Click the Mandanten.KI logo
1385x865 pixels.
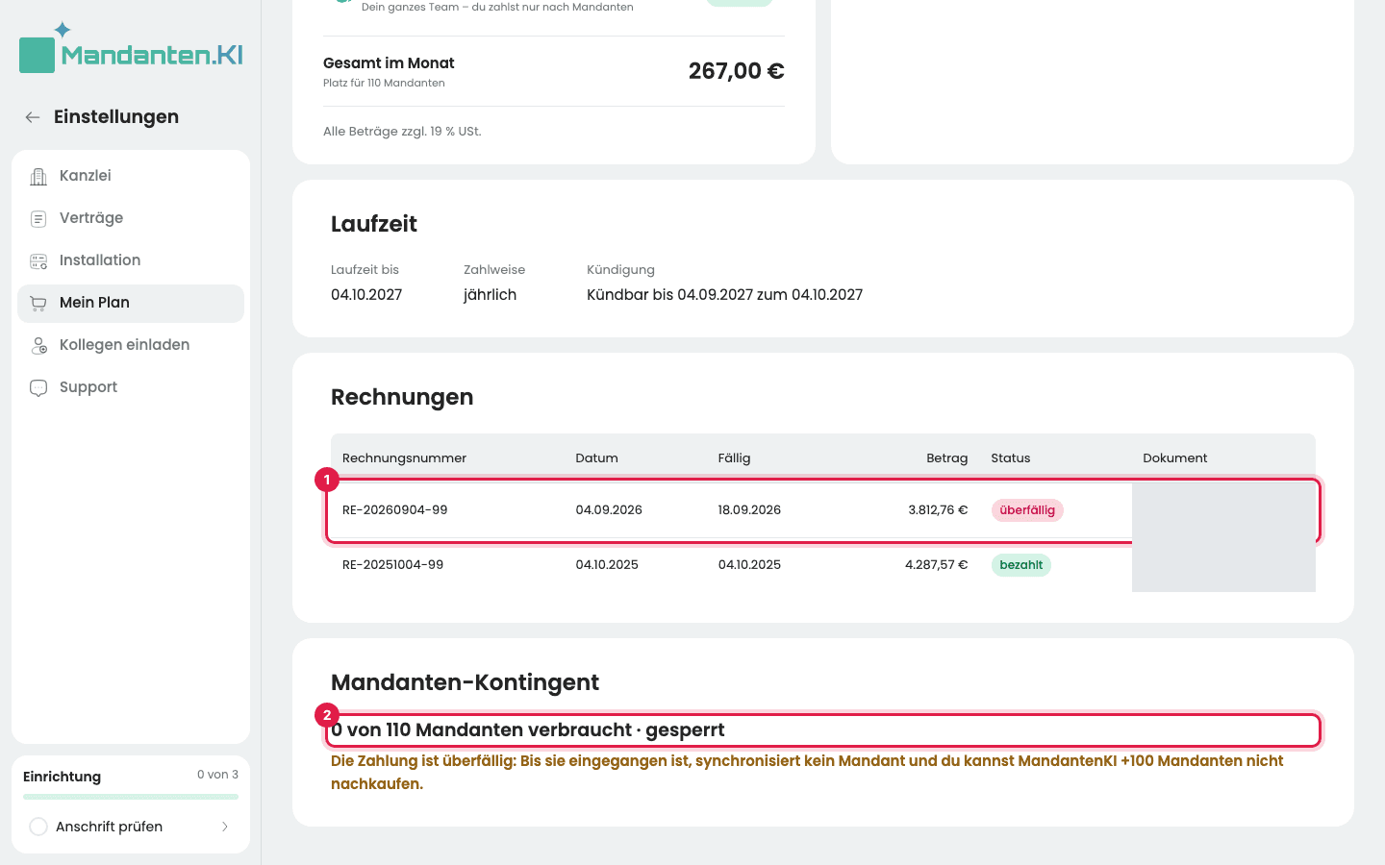tap(131, 48)
